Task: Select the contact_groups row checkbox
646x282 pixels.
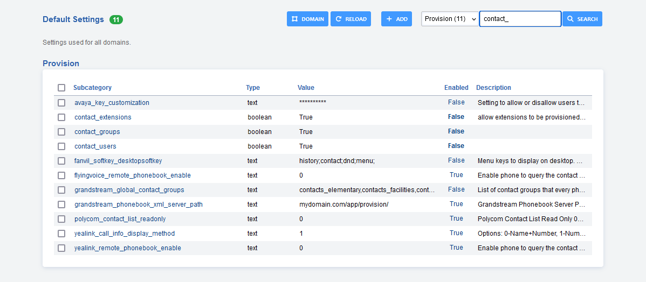Action: point(61,132)
